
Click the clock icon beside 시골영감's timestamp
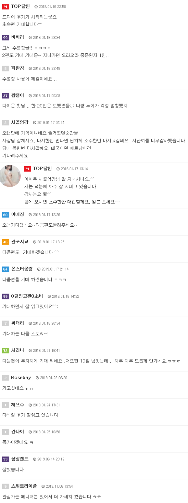(x=34, y=123)
